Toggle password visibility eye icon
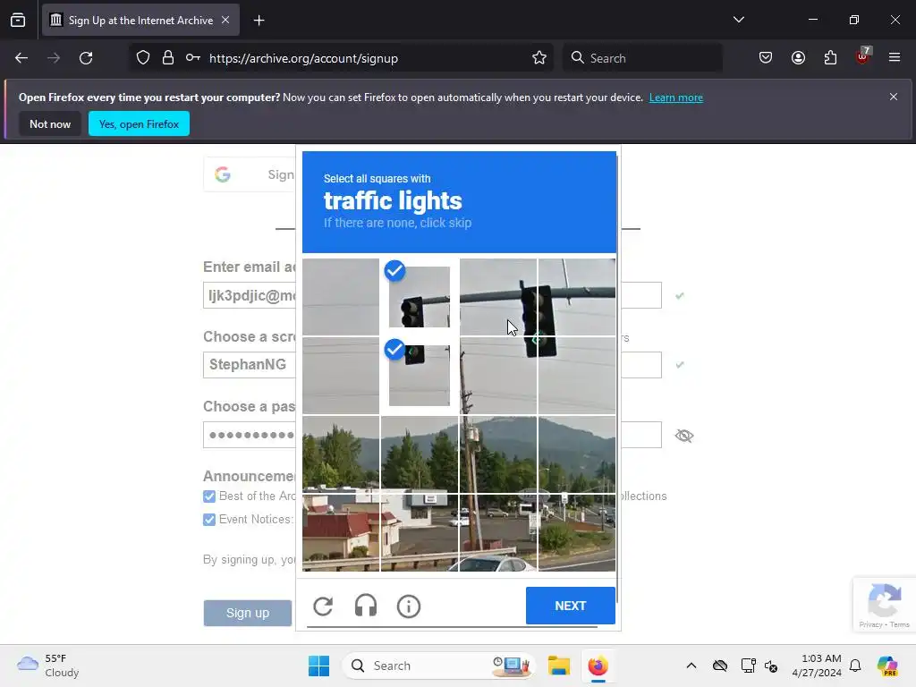Image resolution: width=916 pixels, height=687 pixels. (684, 436)
